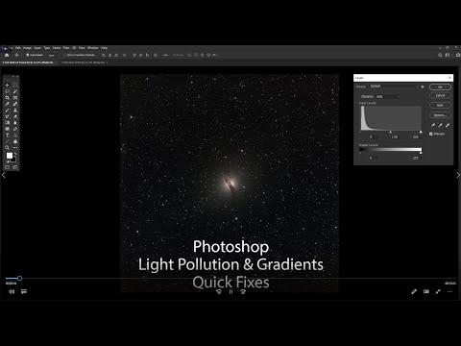Open the Edit menu
This screenshot has height=346, width=461.
(18, 48)
